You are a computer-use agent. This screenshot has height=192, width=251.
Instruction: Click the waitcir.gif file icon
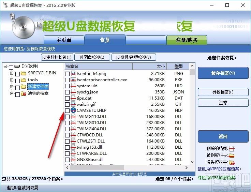click(73, 104)
